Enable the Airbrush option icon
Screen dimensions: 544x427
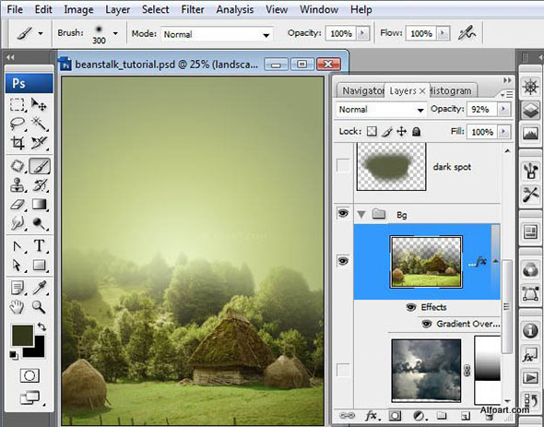point(467,33)
